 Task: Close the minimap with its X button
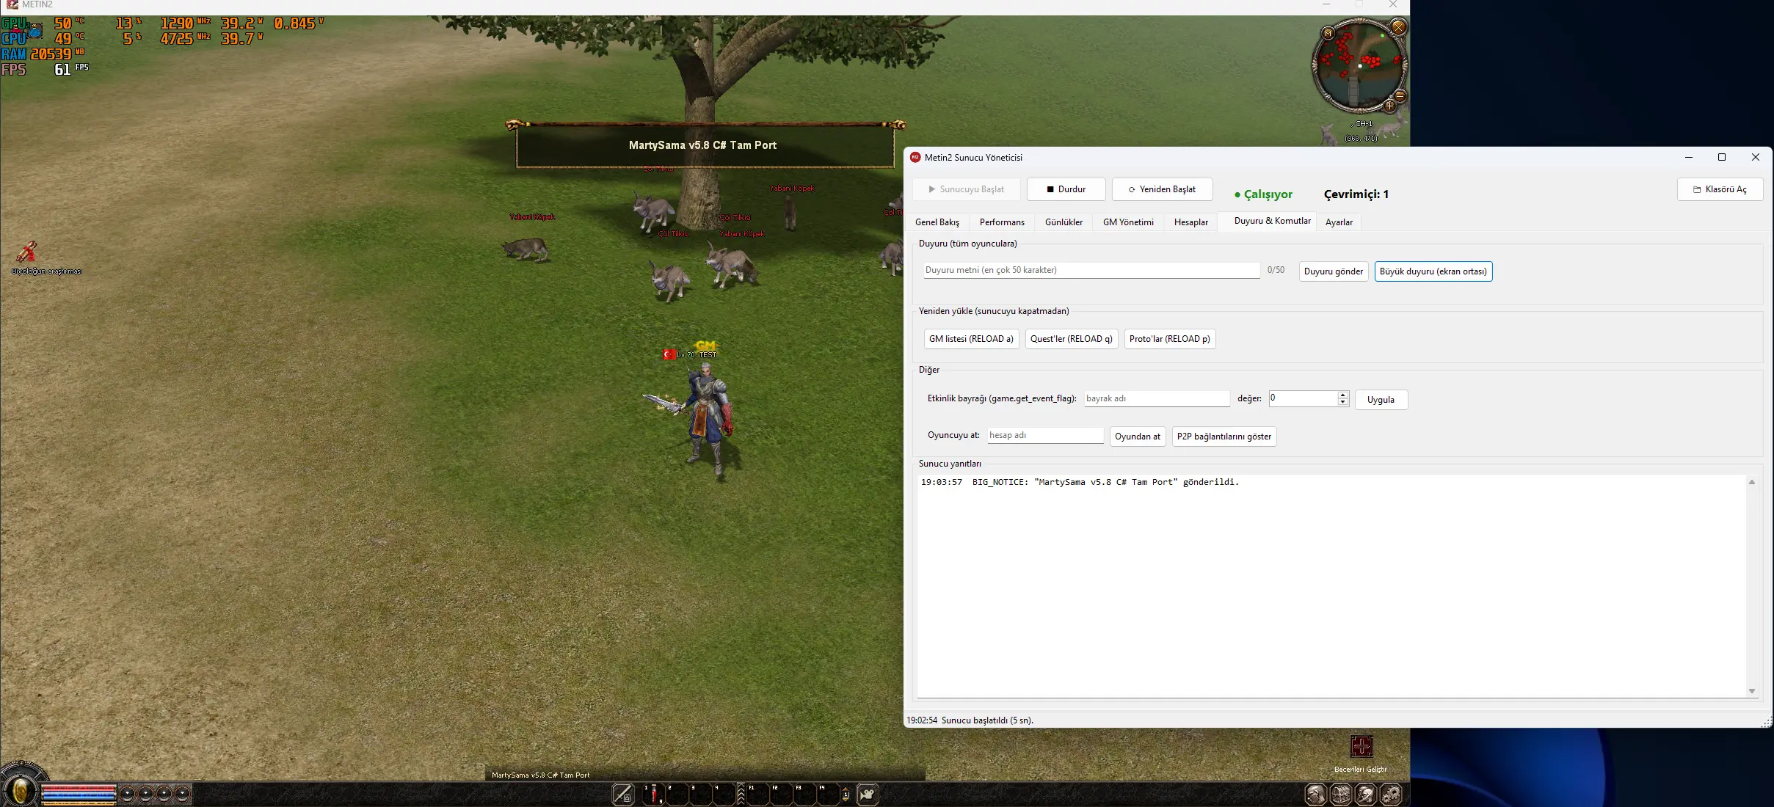click(x=1398, y=27)
